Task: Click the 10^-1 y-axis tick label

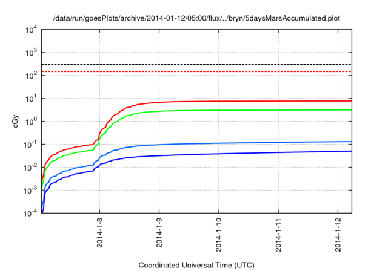Action: (x=31, y=144)
